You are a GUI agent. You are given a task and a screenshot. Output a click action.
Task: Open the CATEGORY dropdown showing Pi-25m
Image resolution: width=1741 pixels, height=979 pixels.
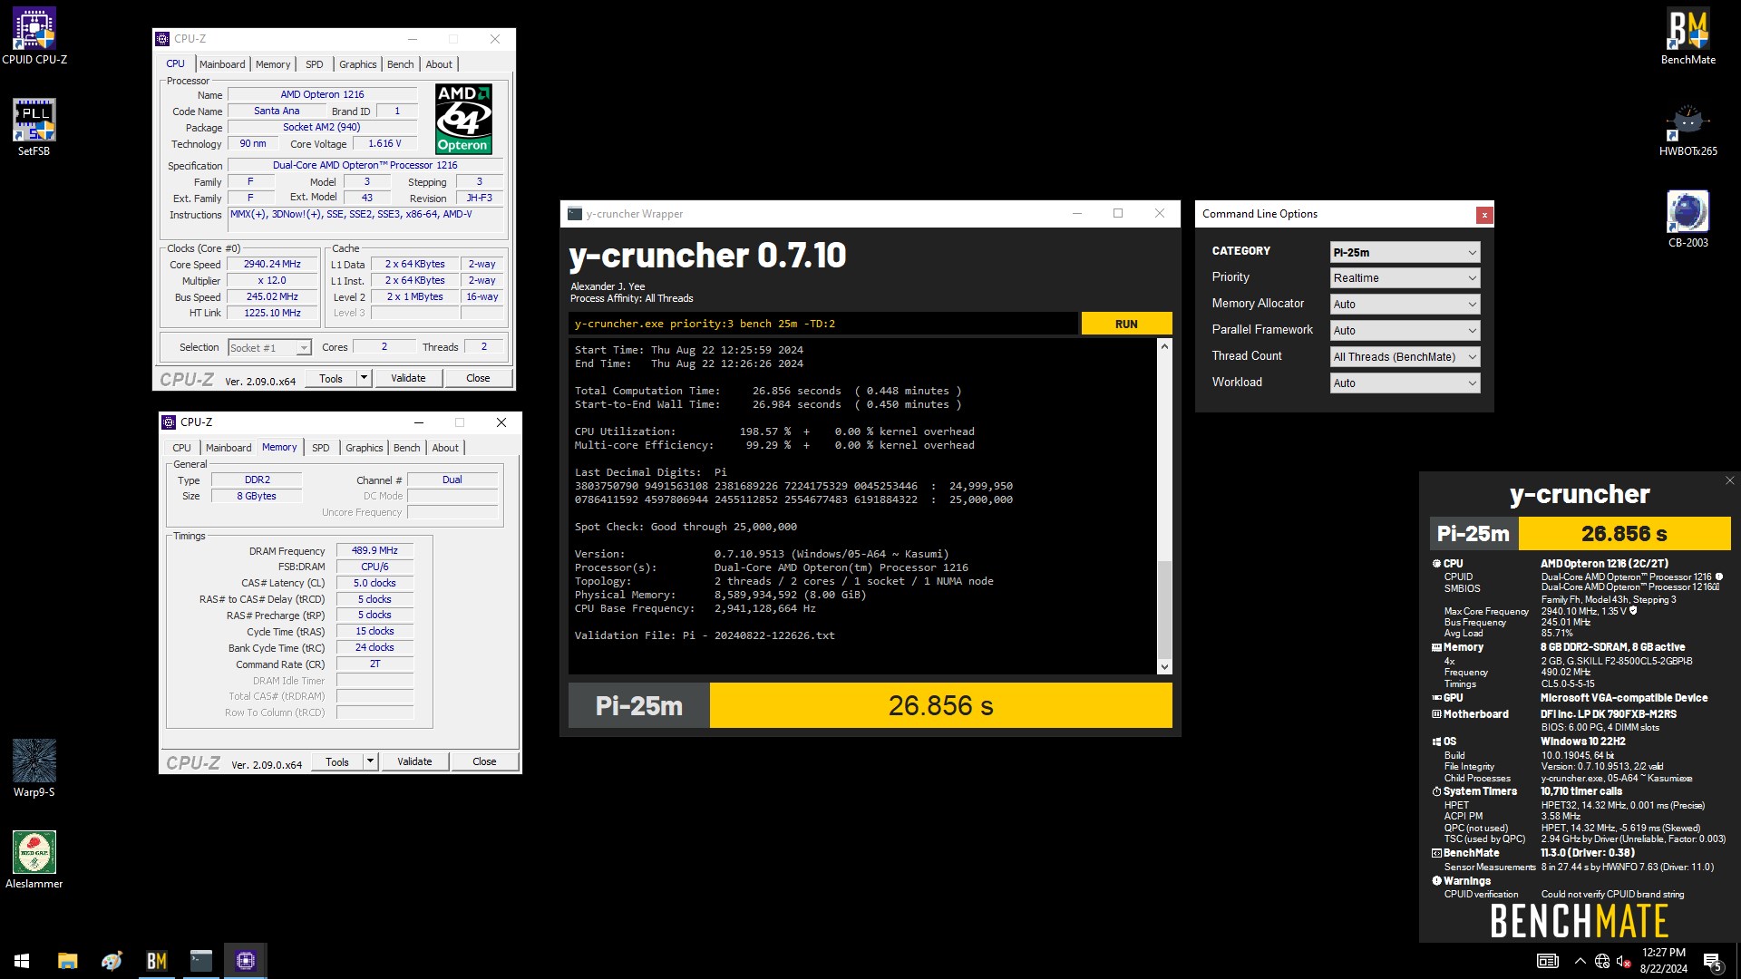pyautogui.click(x=1405, y=252)
